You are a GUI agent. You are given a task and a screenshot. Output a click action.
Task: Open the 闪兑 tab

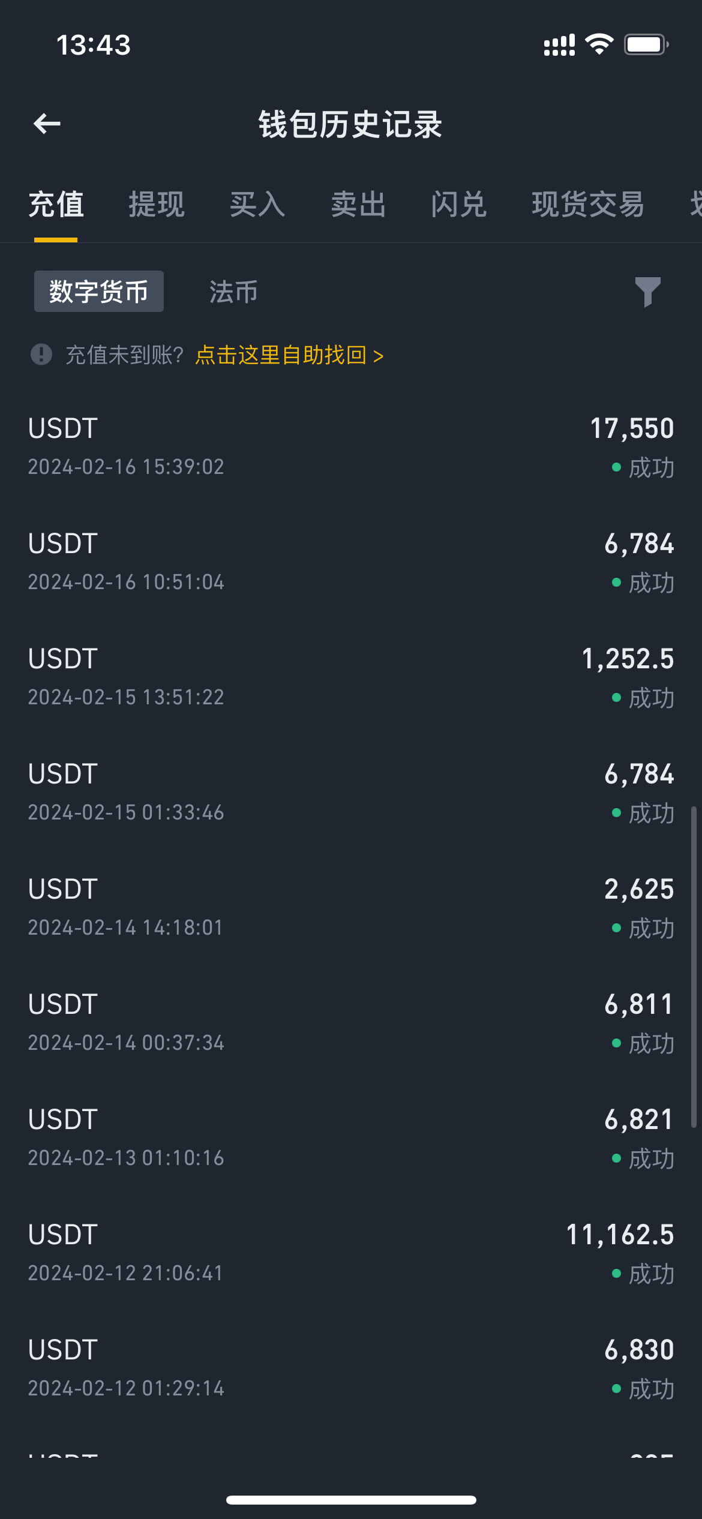tap(459, 205)
